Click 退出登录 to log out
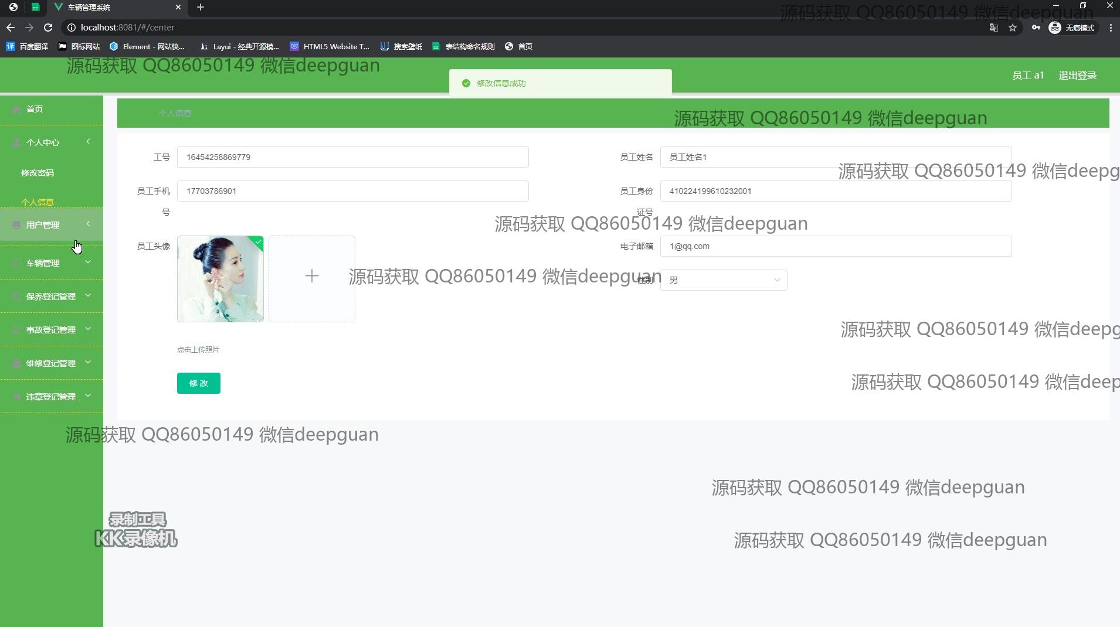Image resolution: width=1120 pixels, height=627 pixels. 1077,76
